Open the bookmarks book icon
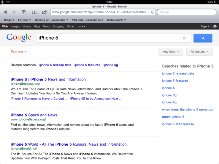Screen dimensions: 219x164 coord(34,12)
